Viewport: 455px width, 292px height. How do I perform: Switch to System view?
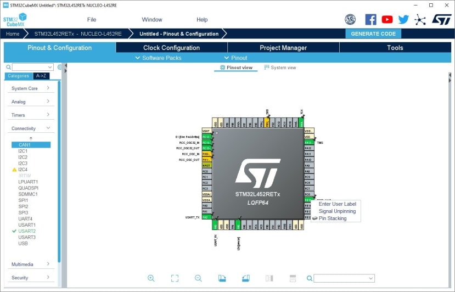click(280, 68)
